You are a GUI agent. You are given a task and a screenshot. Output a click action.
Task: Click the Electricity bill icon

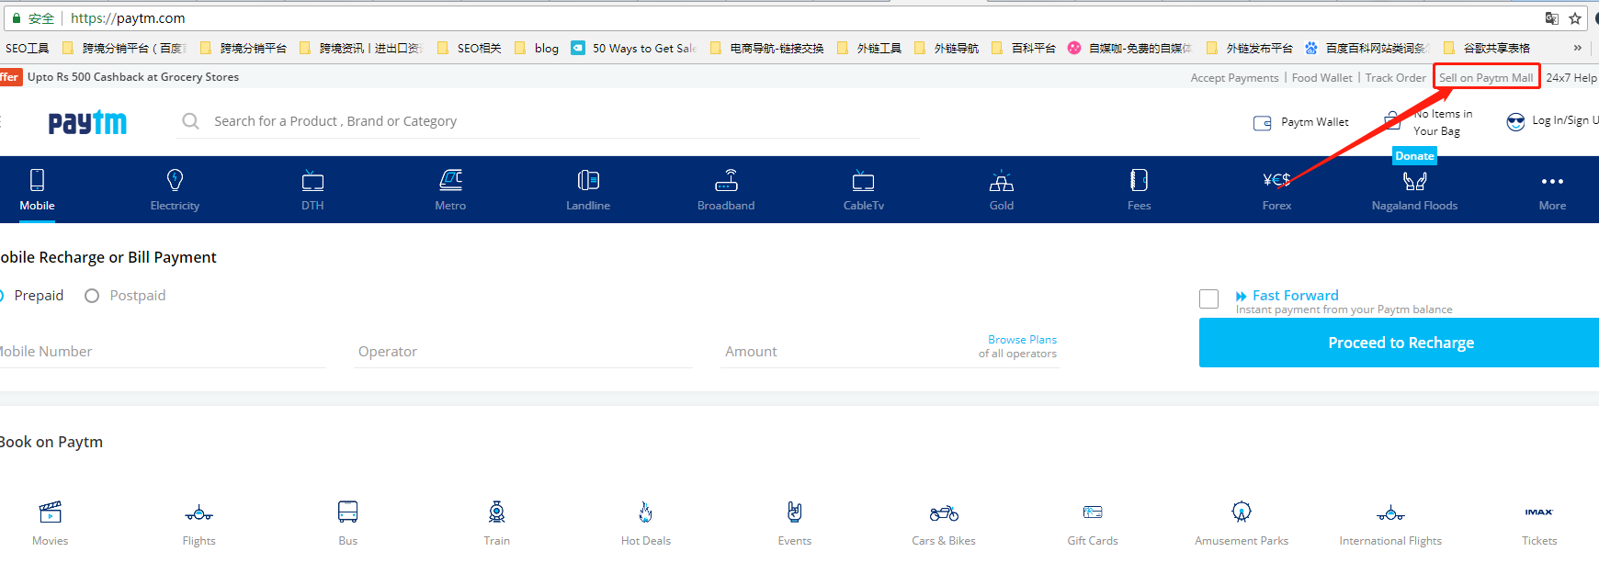[x=175, y=180]
